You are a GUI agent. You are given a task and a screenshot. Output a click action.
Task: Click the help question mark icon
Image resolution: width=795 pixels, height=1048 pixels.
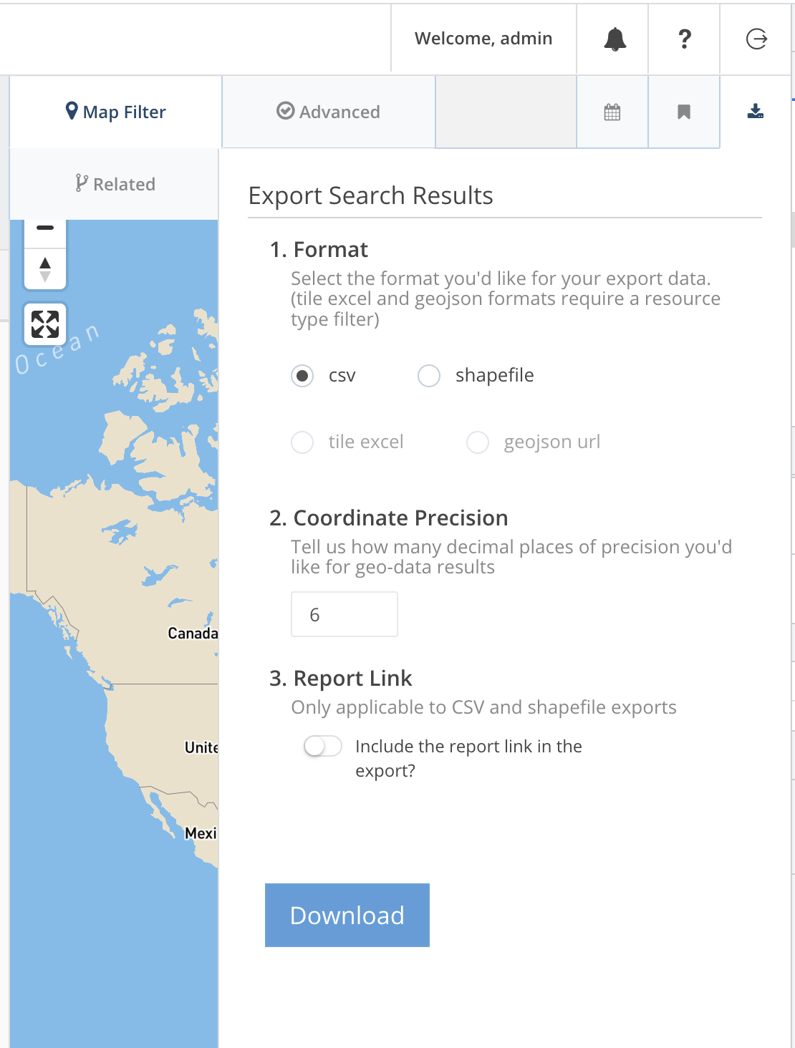click(x=684, y=39)
